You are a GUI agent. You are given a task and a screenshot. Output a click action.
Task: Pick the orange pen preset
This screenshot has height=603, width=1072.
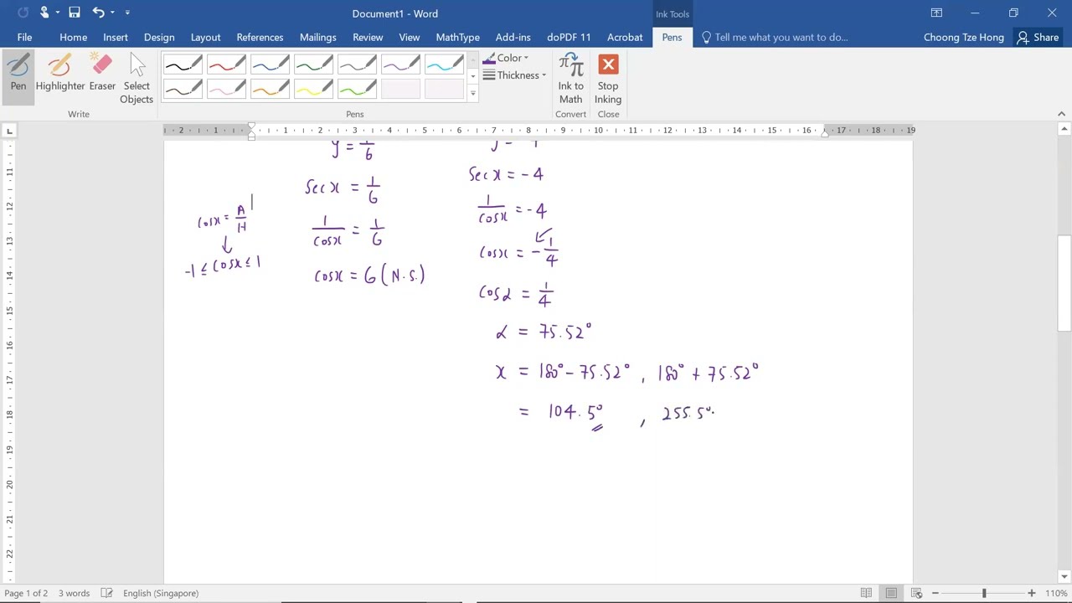point(270,88)
